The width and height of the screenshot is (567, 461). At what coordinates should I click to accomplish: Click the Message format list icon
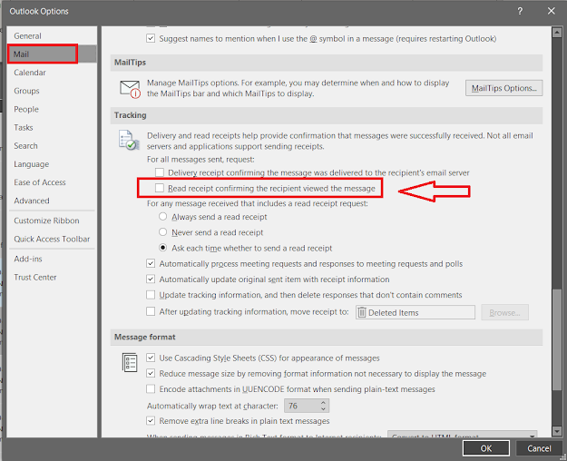click(x=130, y=363)
